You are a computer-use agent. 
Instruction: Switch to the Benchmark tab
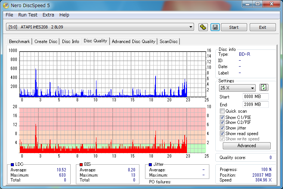click(19, 42)
